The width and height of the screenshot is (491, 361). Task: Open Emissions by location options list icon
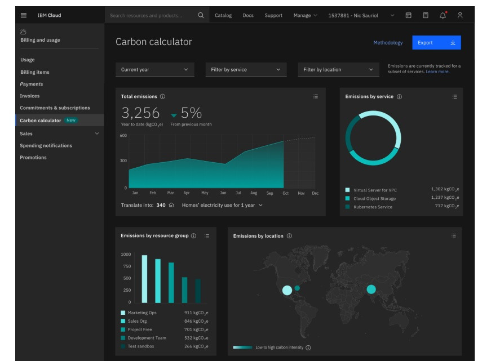click(x=454, y=235)
